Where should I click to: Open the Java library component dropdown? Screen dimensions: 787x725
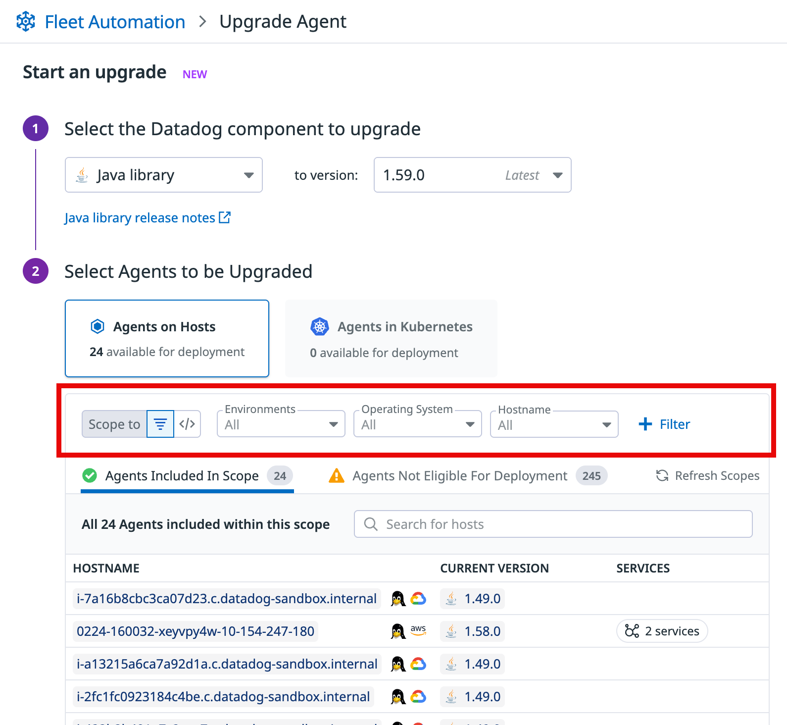pos(163,175)
